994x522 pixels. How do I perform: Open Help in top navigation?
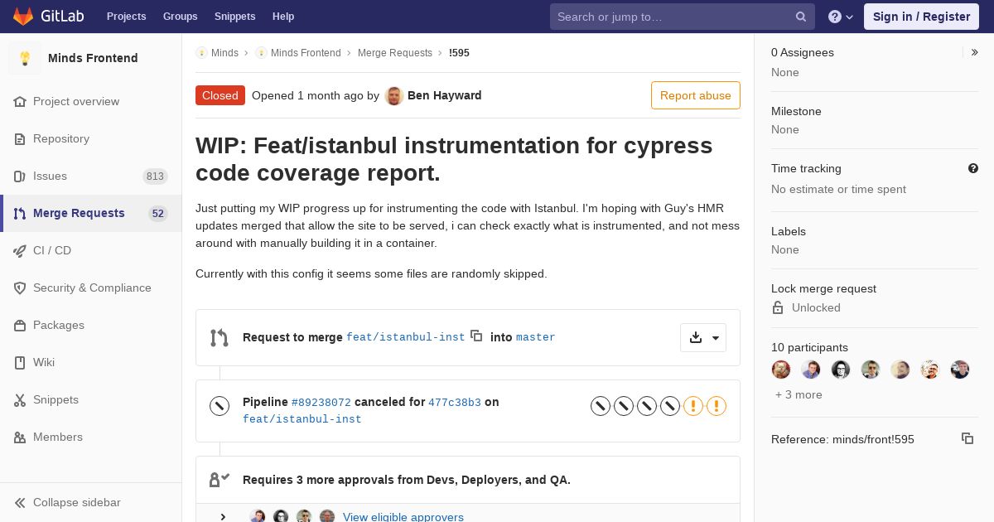[283, 17]
